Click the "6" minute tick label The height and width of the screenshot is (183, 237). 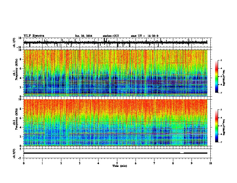pyautogui.click(x=136, y=163)
